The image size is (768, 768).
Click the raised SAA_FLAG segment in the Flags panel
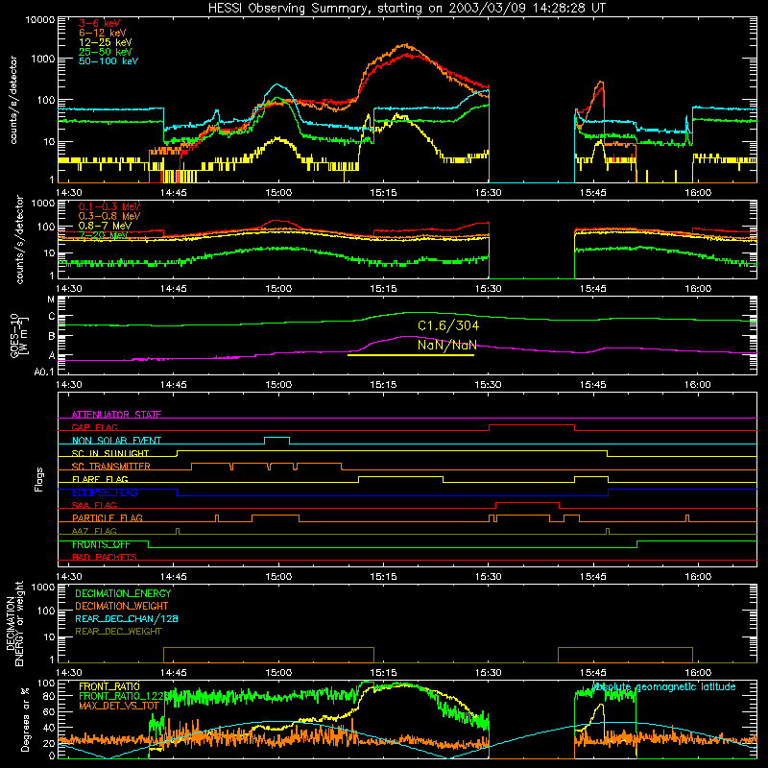[x=527, y=503]
